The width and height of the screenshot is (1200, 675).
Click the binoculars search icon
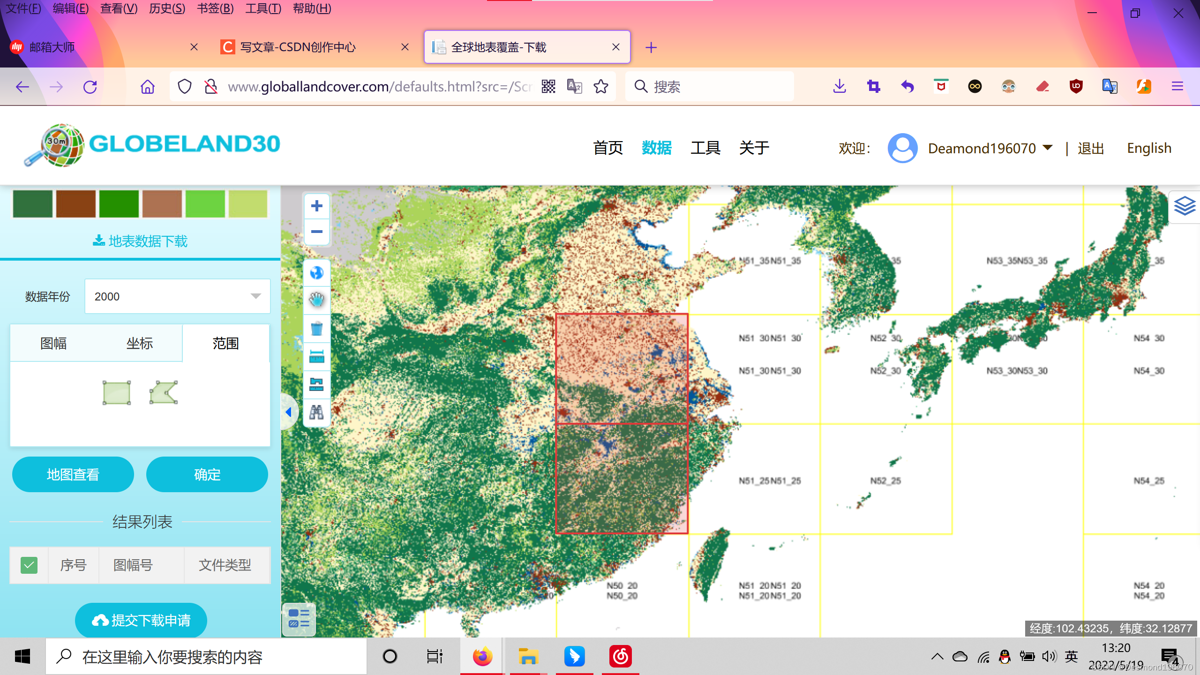tap(317, 412)
